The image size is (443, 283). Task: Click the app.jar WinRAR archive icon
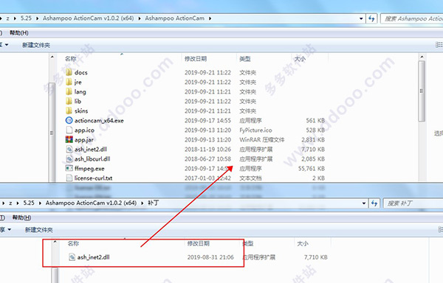pos(69,139)
